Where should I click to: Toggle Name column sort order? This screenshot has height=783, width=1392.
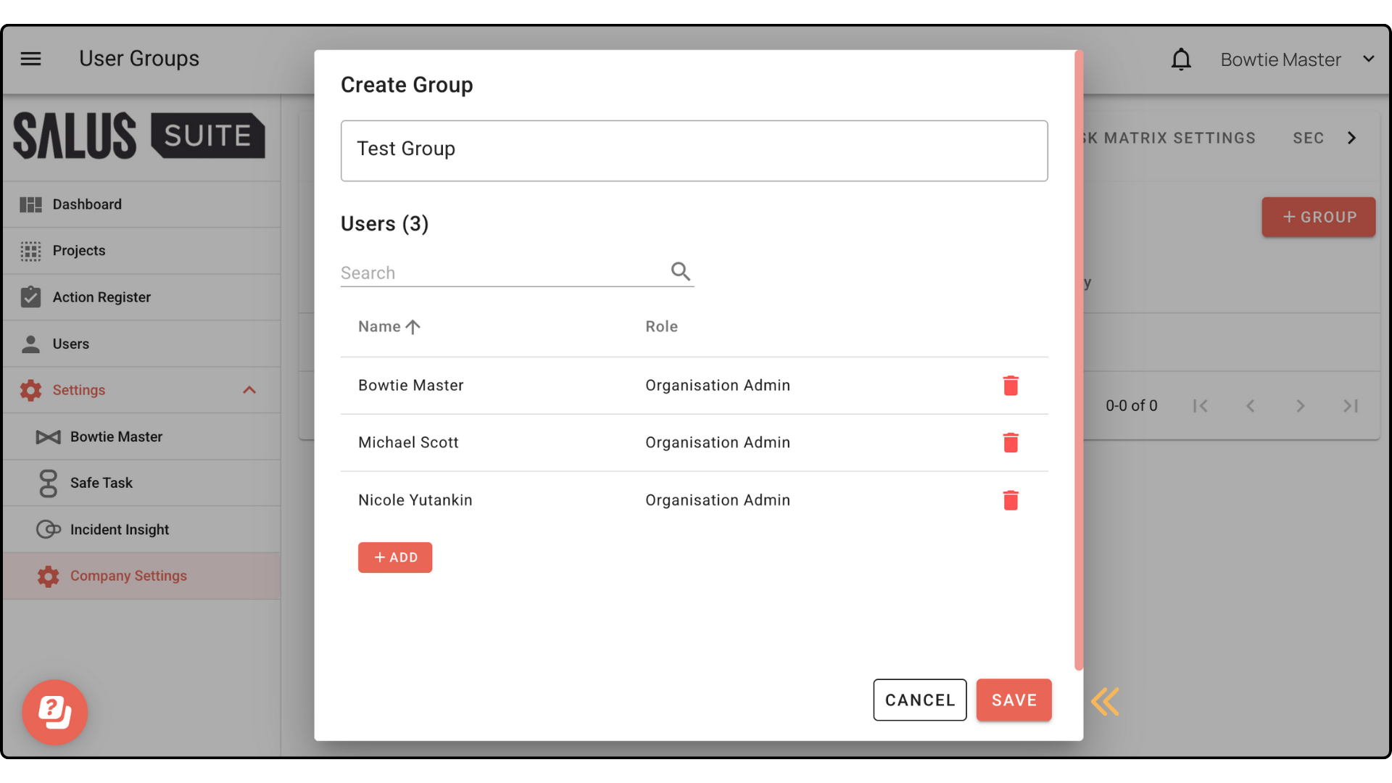click(389, 327)
